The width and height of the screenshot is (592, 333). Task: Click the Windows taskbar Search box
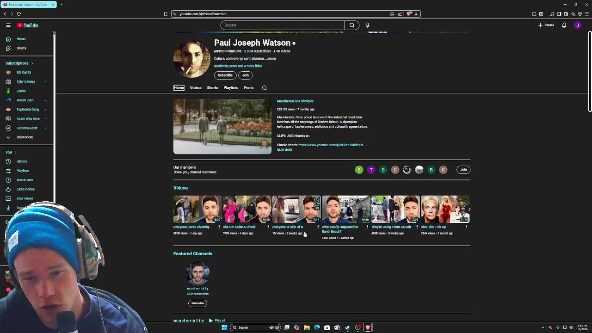[x=256, y=327]
